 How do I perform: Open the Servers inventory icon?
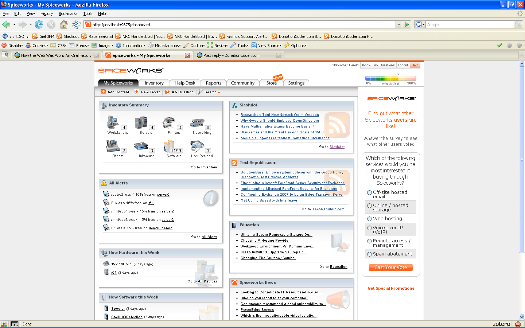[141, 123]
